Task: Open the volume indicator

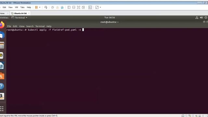Action: (201, 18)
